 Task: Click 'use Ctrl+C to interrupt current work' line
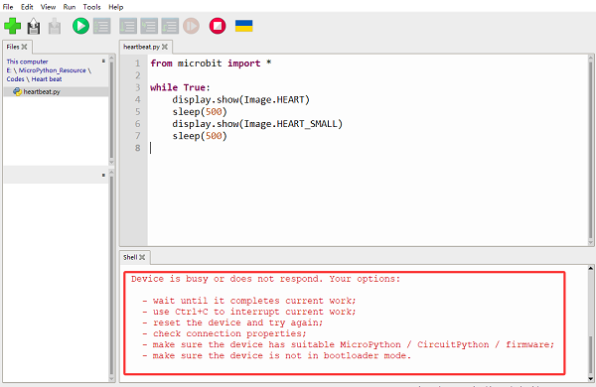point(254,312)
